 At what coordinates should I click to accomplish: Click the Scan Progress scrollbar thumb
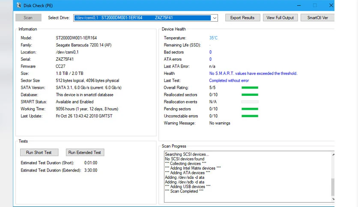pyautogui.click(x=333, y=186)
